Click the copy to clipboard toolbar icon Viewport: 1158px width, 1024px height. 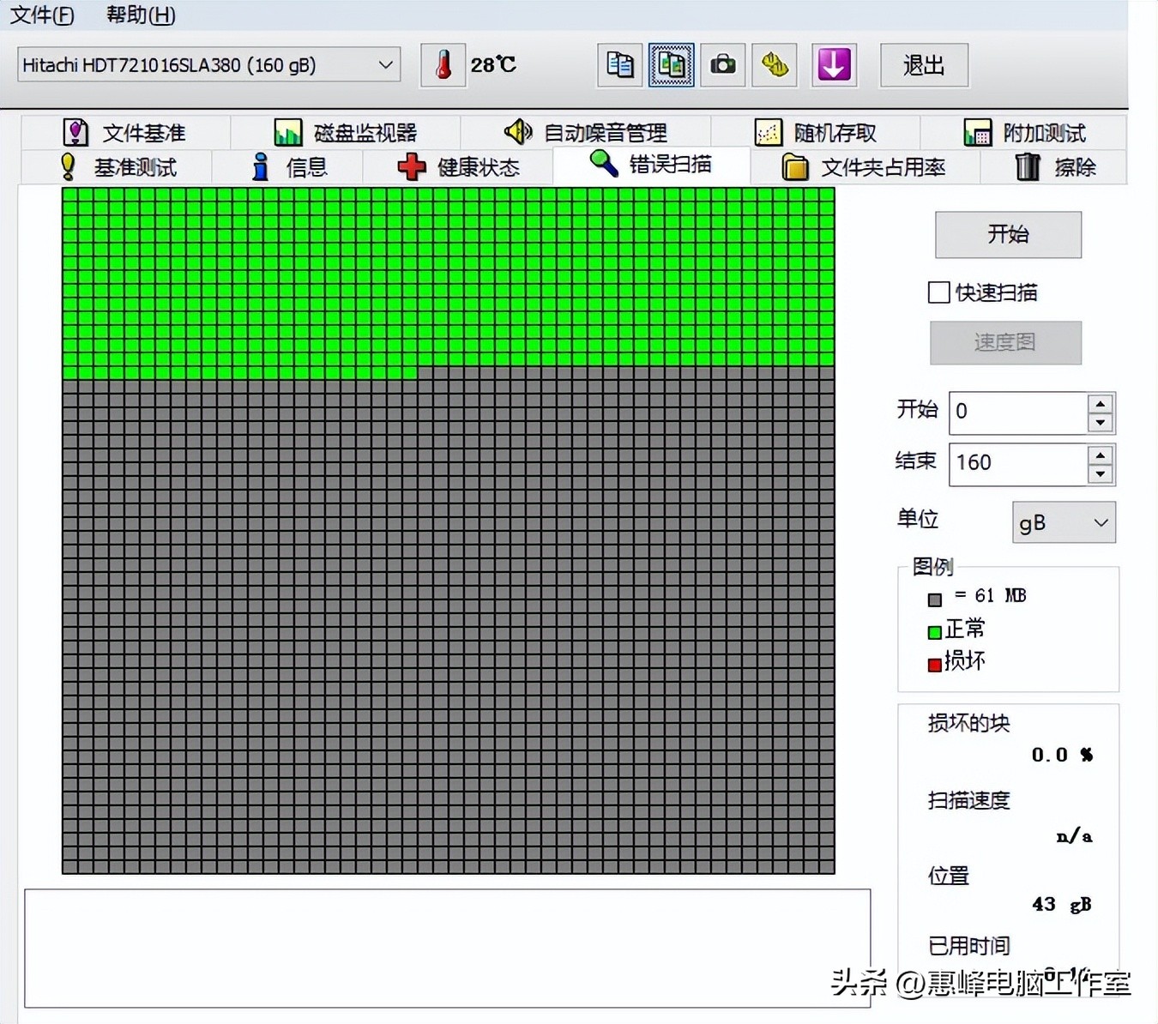619,65
